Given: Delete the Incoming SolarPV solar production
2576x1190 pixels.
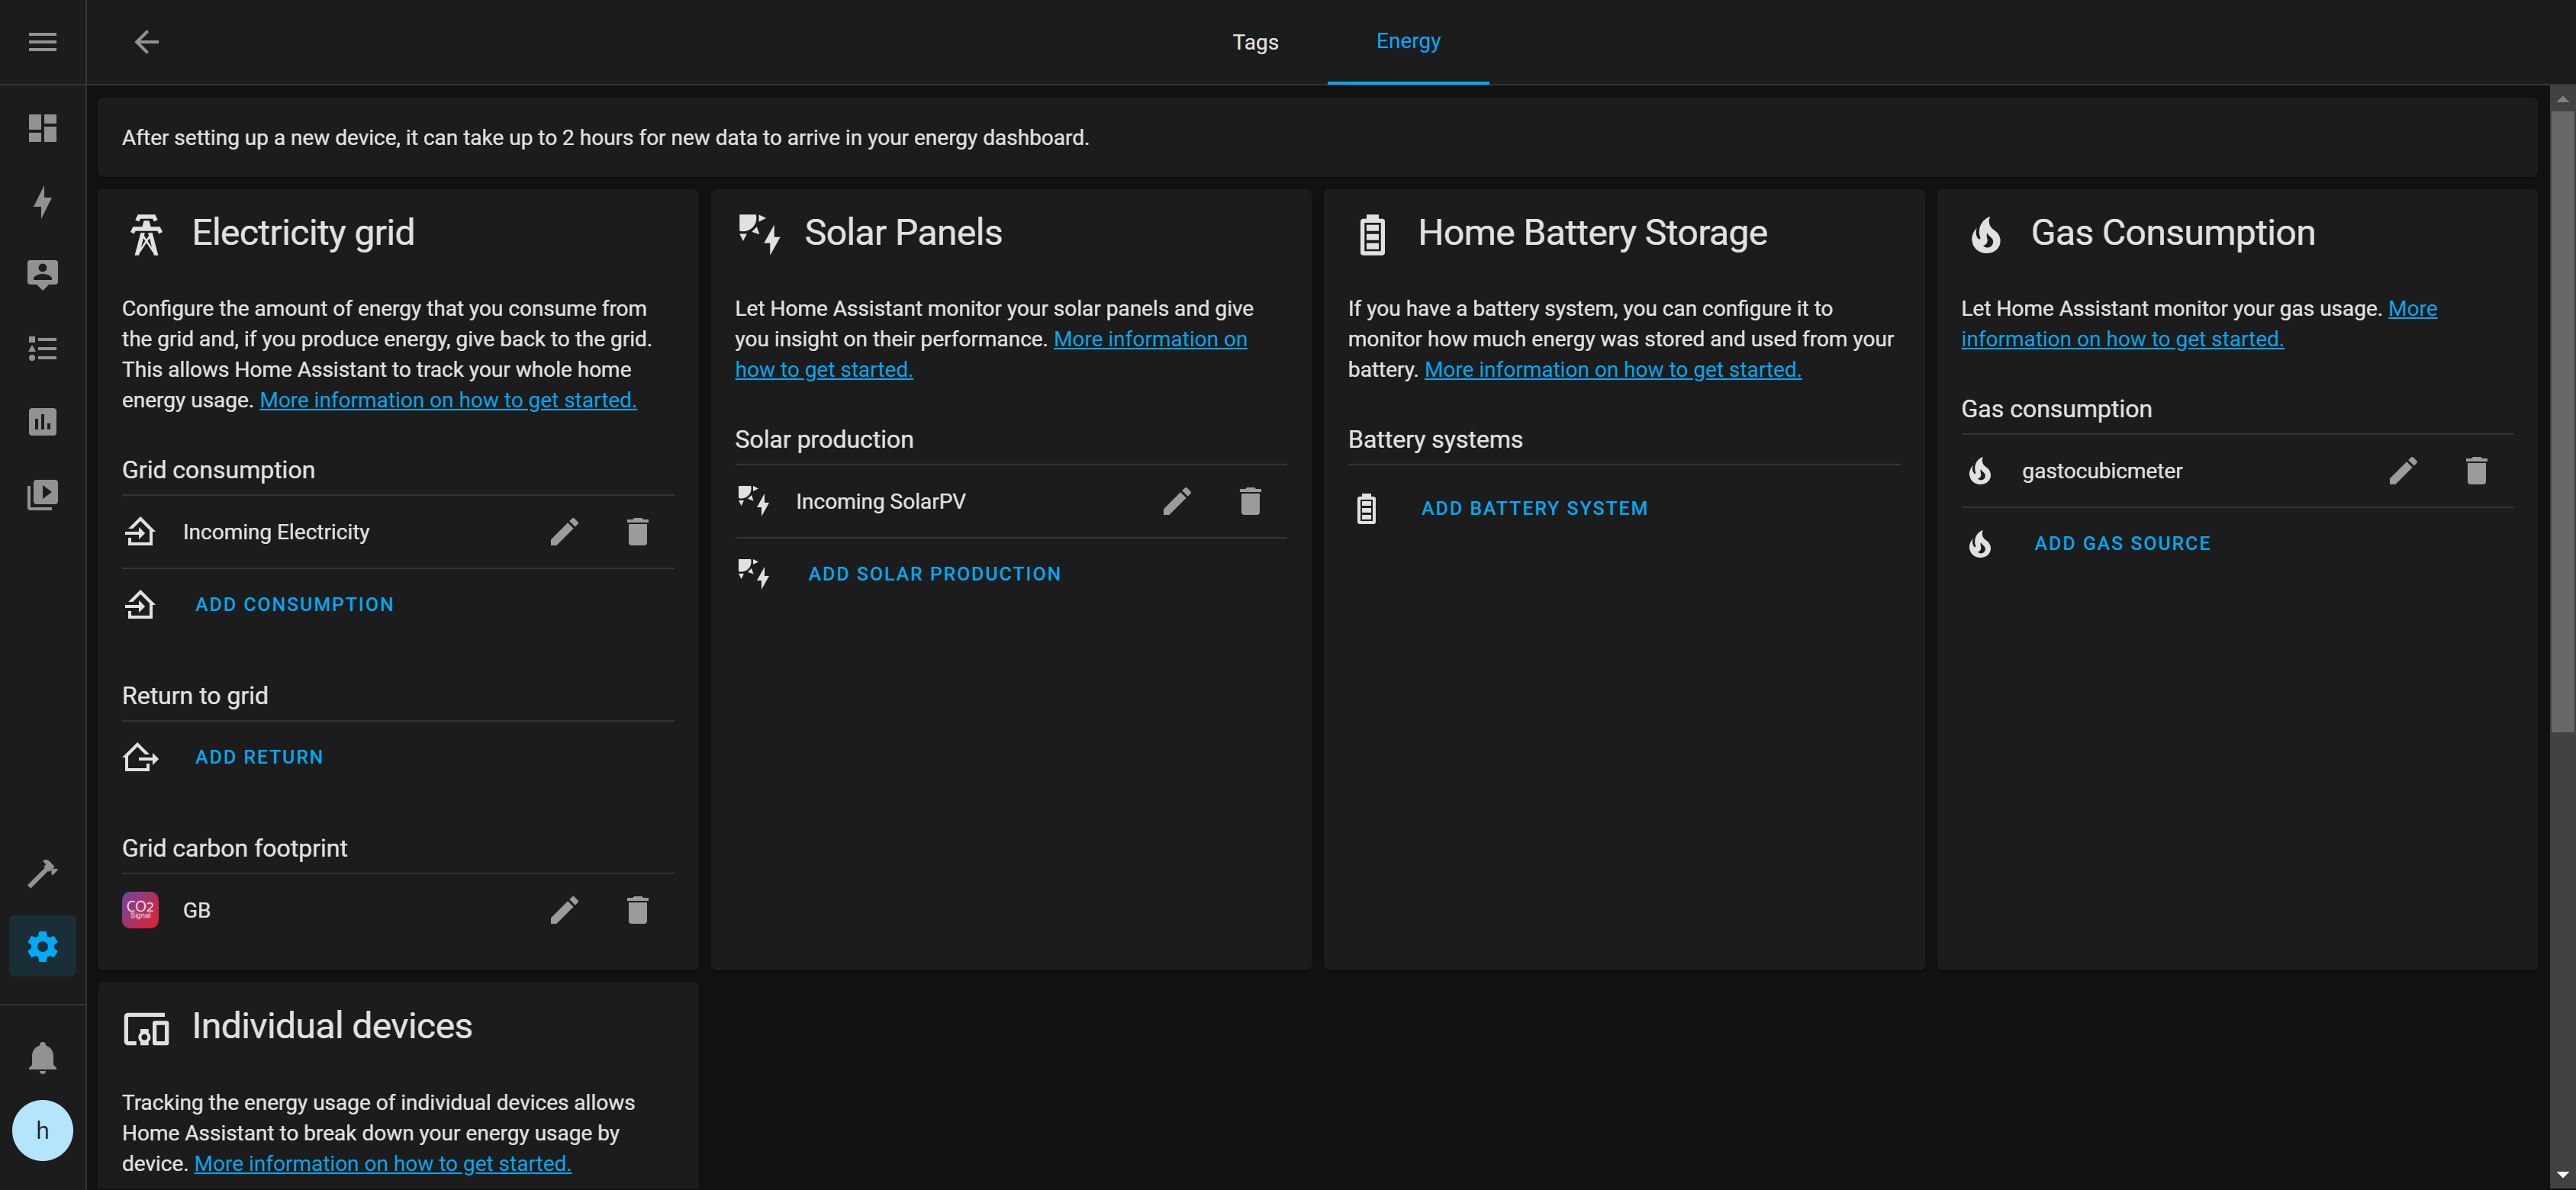Looking at the screenshot, I should pos(1249,501).
